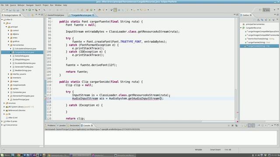Open the Run button dropdown arrow
The image size is (280, 157).
pyautogui.click(x=33, y=10)
